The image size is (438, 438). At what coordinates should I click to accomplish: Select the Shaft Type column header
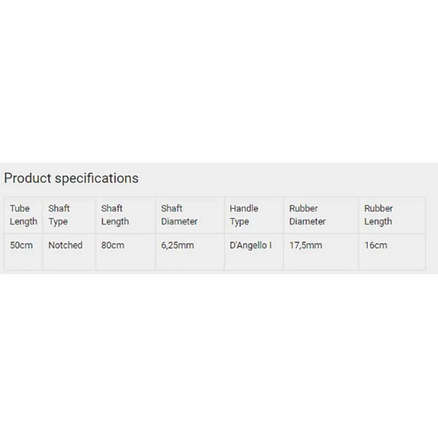point(59,215)
